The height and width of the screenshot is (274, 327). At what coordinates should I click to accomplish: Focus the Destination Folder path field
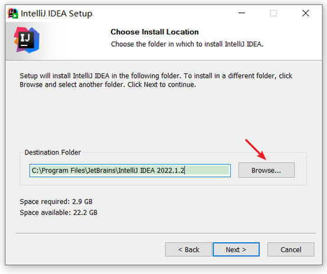pos(130,171)
